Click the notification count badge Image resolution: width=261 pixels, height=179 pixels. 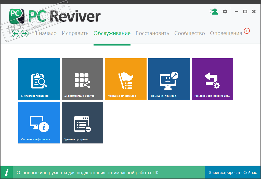[x=247, y=31]
